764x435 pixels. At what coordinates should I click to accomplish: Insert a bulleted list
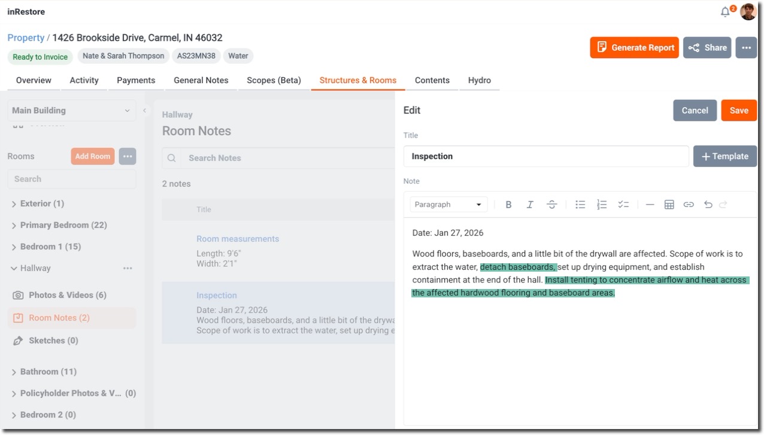coord(580,205)
